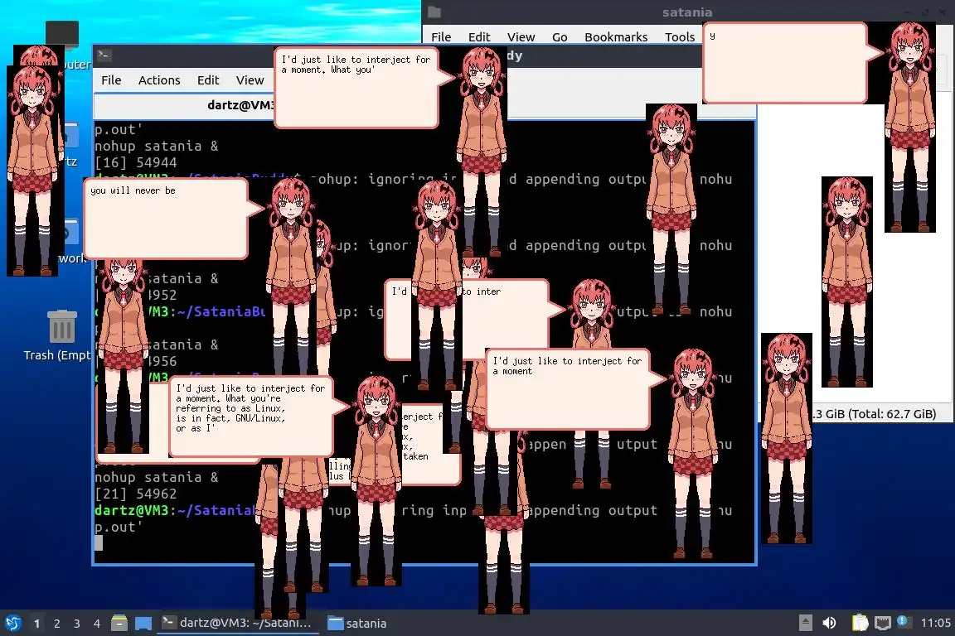The width and height of the screenshot is (955, 636).
Task: Open the Lubuntu start menu
Action: click(12, 623)
